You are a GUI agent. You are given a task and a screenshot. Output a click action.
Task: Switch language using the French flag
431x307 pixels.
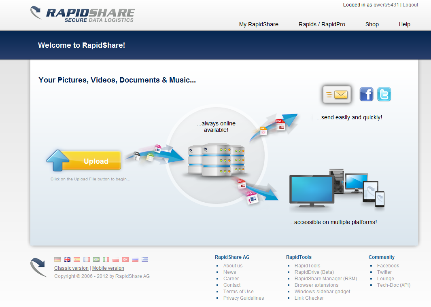pyautogui.click(x=87, y=259)
